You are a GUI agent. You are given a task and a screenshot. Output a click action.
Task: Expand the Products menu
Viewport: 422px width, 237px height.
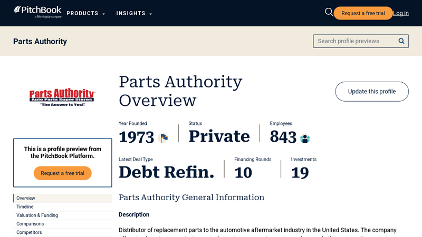[85, 14]
